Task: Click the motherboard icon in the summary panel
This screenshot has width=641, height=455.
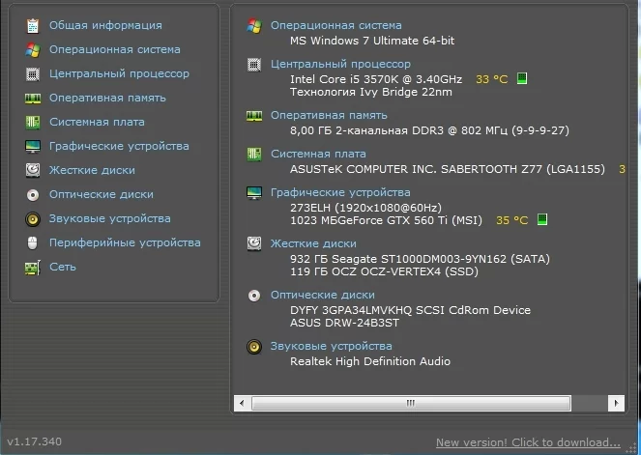Action: [x=254, y=154]
